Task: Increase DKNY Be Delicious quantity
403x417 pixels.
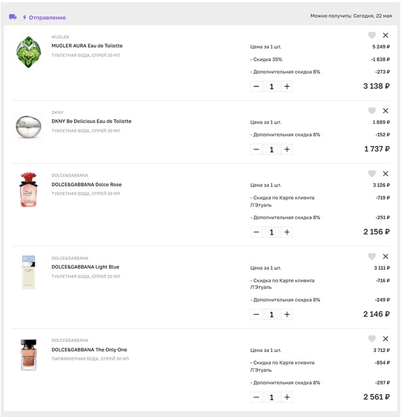Action: pyautogui.click(x=287, y=149)
